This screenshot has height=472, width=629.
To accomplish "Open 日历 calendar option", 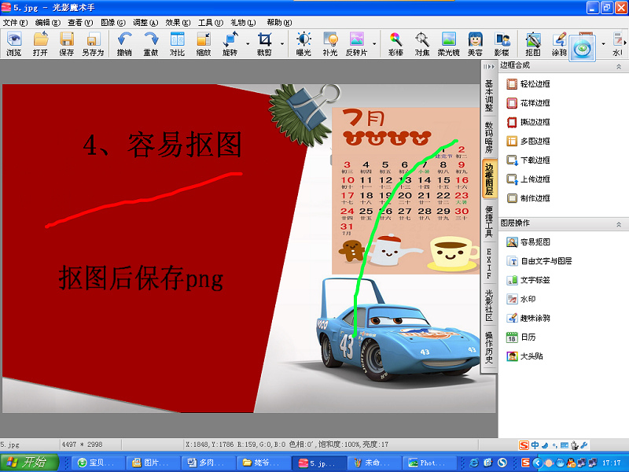I will click(521, 337).
